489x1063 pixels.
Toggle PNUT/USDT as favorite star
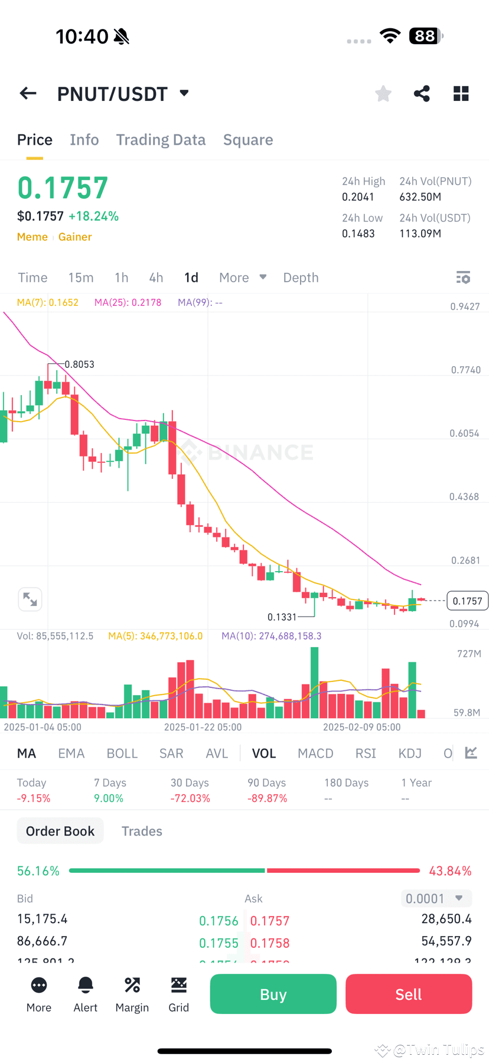[x=383, y=93]
